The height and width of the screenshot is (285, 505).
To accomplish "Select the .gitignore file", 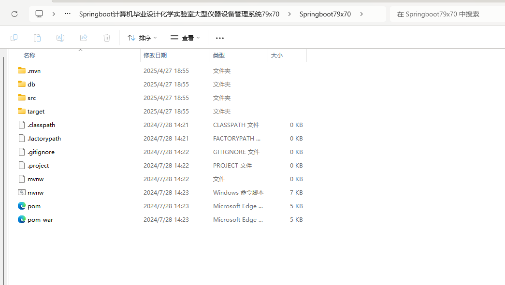I will point(42,152).
